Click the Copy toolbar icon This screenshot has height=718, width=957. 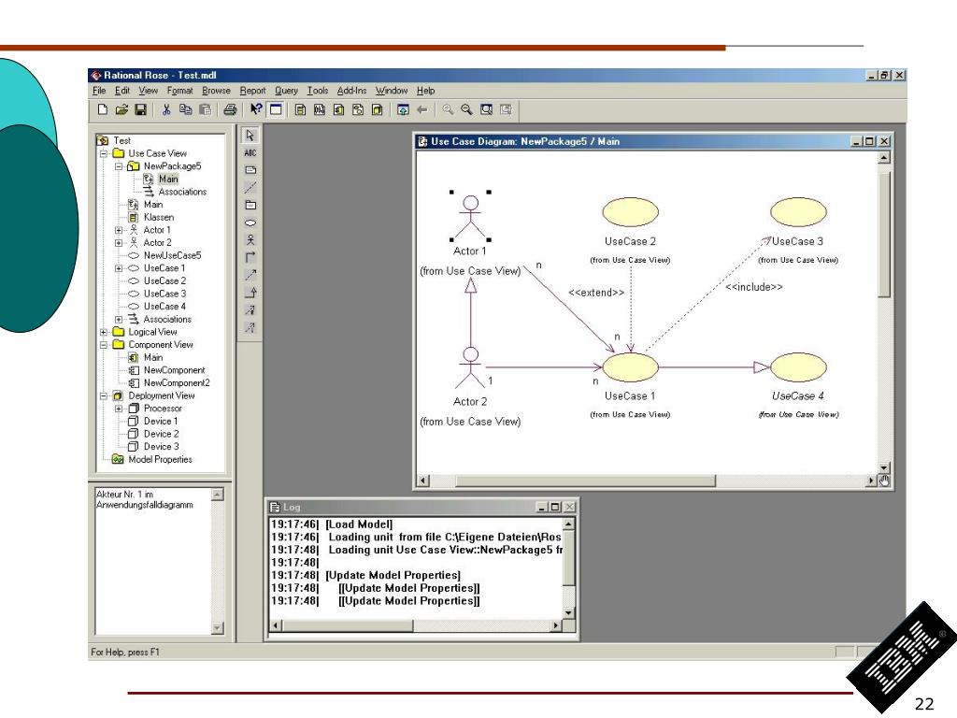186,109
